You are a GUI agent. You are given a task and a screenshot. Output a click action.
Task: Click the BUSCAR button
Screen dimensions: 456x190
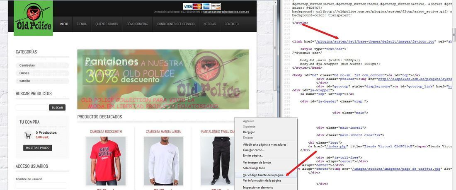57,108
